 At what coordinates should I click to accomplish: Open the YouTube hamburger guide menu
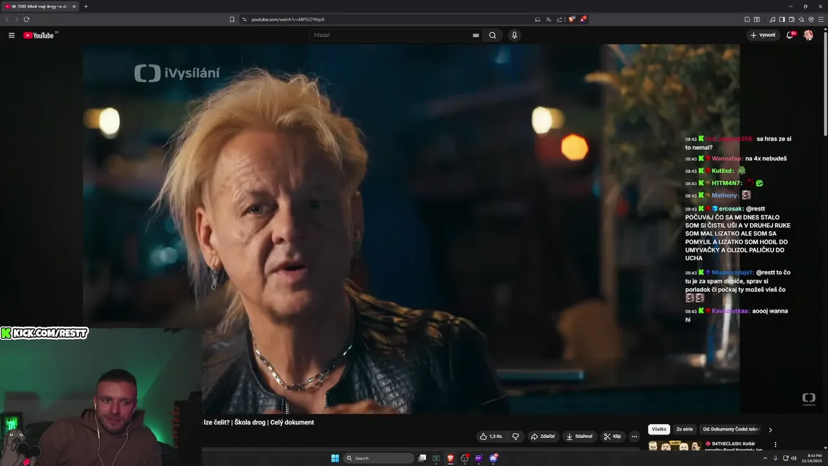click(11, 35)
